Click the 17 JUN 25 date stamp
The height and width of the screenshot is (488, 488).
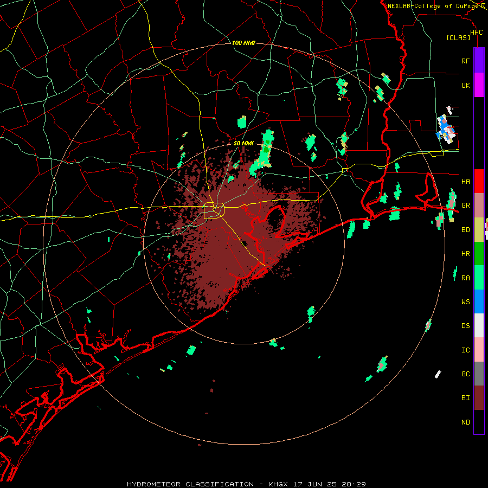pyautogui.click(x=315, y=484)
